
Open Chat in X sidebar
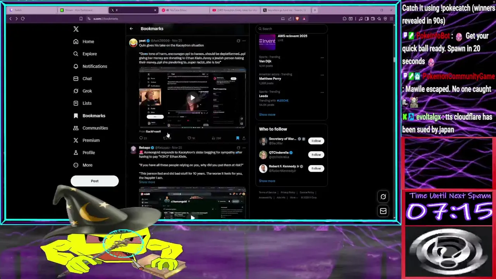click(83, 79)
